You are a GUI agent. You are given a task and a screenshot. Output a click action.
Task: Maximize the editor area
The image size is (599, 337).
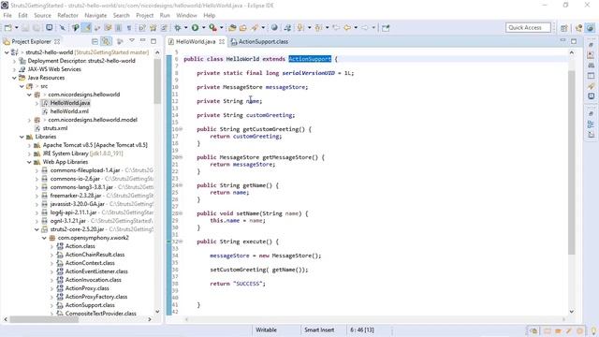point(574,41)
